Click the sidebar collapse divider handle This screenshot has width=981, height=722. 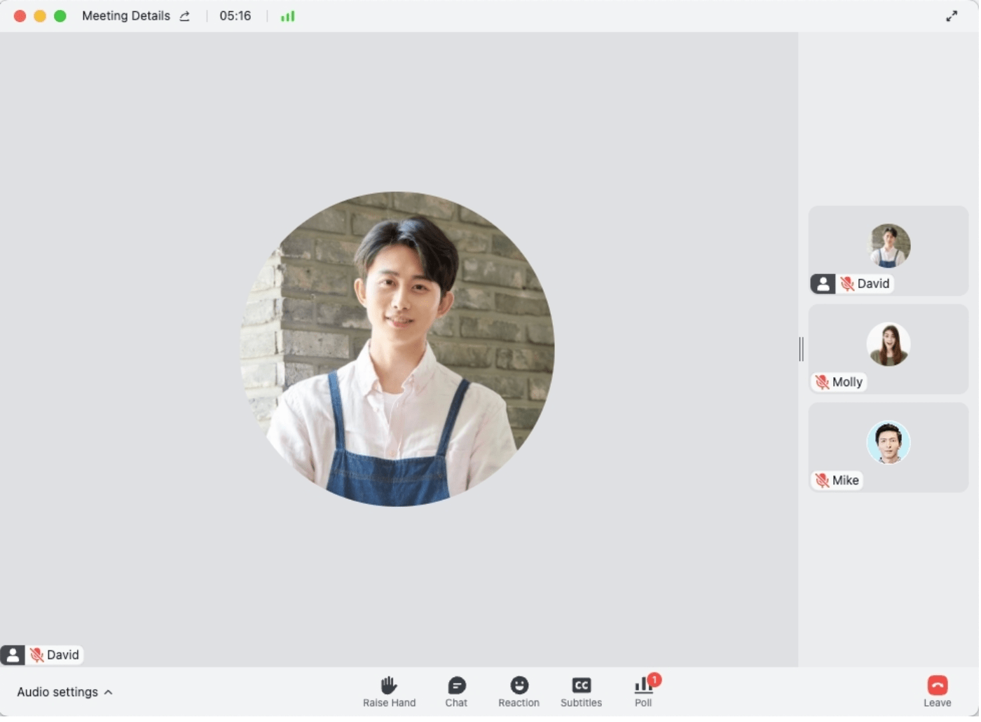[x=802, y=349]
